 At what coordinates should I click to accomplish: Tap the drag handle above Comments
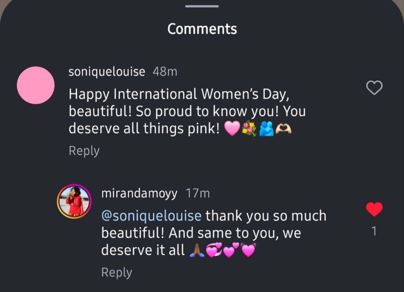tap(202, 6)
